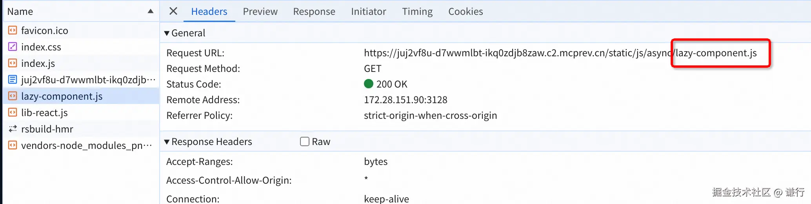Image resolution: width=811 pixels, height=204 pixels.
Task: Switch to the Preview tab
Action: [x=260, y=12]
